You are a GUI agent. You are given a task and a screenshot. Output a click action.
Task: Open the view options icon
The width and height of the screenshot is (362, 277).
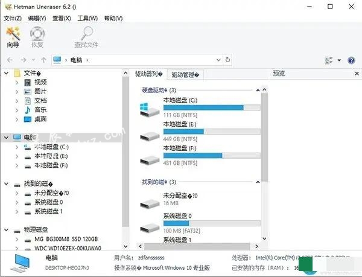[329, 60]
